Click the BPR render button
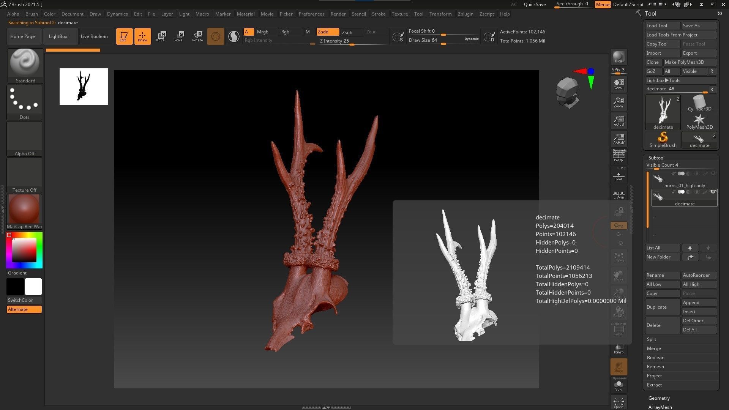The height and width of the screenshot is (410, 729). click(x=619, y=57)
